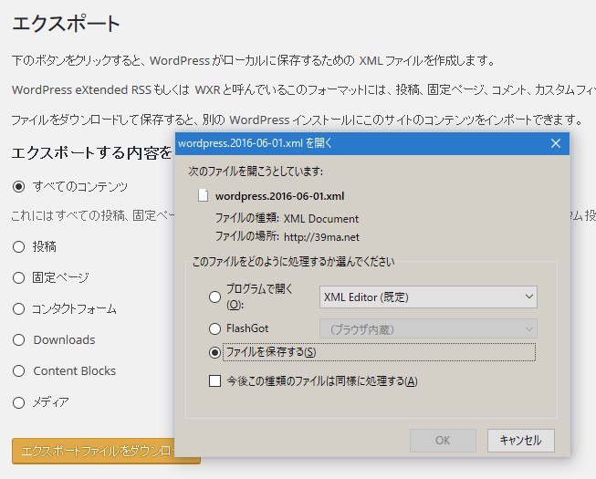Click the XML Document file type text
Viewport: 596px width, 479px height.
(321, 219)
